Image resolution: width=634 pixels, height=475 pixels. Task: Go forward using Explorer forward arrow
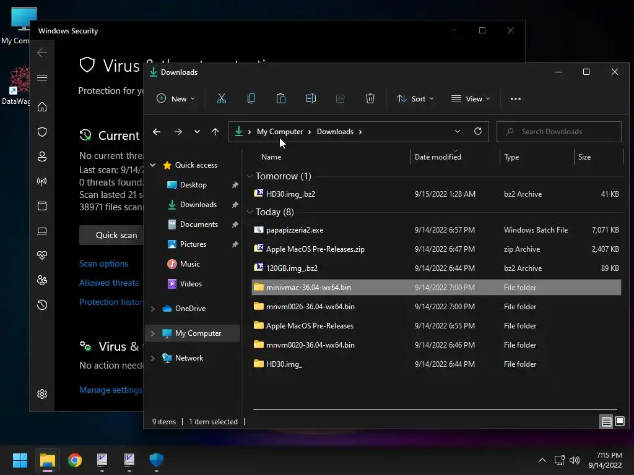178,132
